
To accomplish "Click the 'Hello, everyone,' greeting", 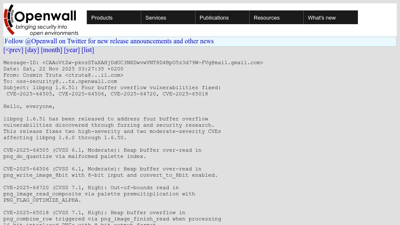I will coord(29,106).
